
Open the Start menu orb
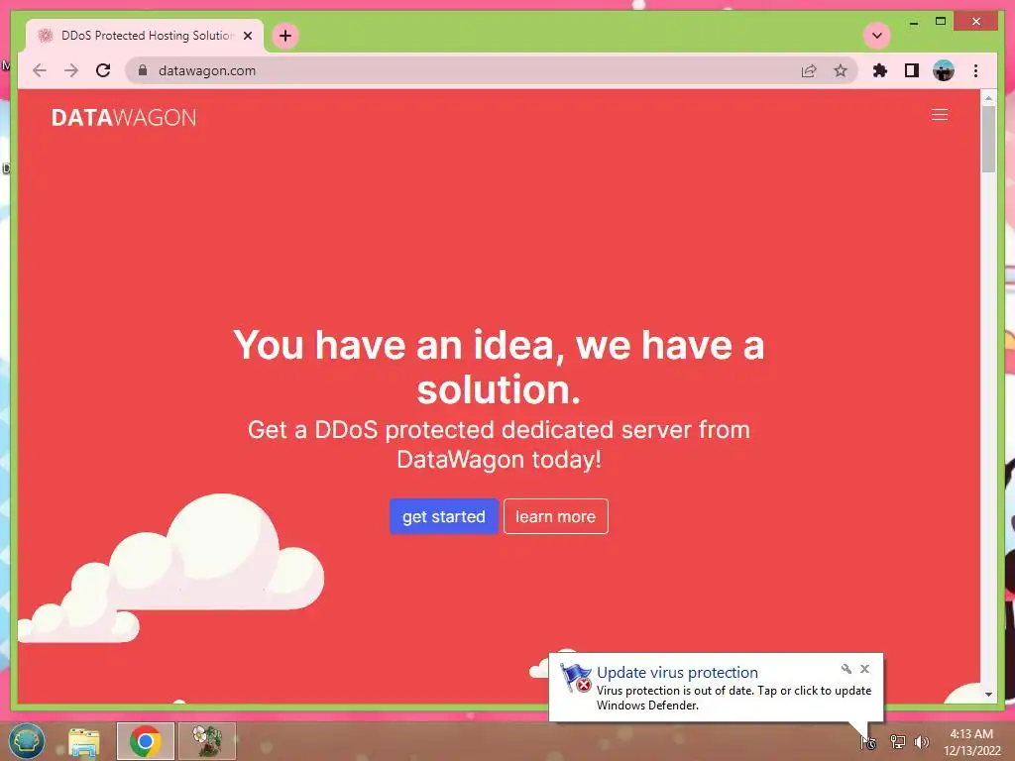[27, 741]
